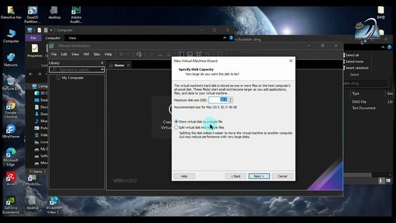The width and height of the screenshot is (396, 223).
Task: Open the VM menu
Action: pyautogui.click(x=86, y=54)
